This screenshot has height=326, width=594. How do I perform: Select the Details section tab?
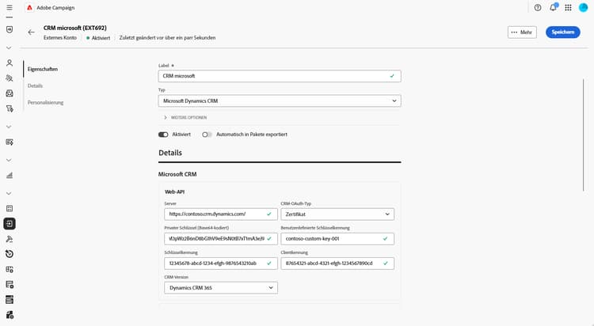[35, 86]
